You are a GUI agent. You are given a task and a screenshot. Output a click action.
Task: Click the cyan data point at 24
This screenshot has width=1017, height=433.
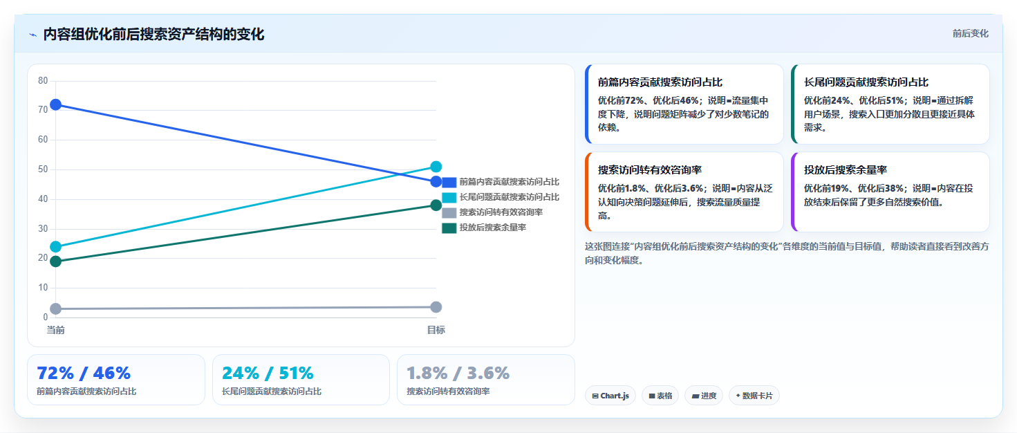(x=56, y=246)
